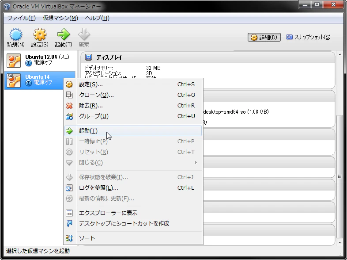Choose クローン(O)... from the context menu
Image resolution: width=347 pixels, height=260 pixels.
[133, 95]
